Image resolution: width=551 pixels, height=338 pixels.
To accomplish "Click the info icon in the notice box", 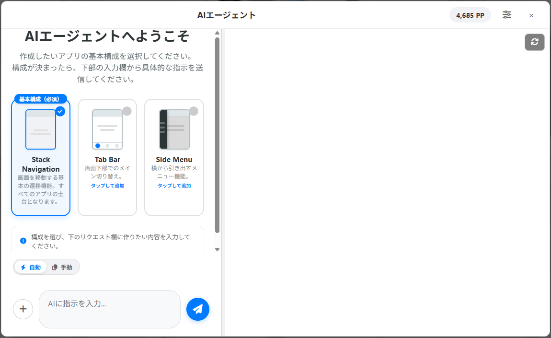I will [23, 240].
